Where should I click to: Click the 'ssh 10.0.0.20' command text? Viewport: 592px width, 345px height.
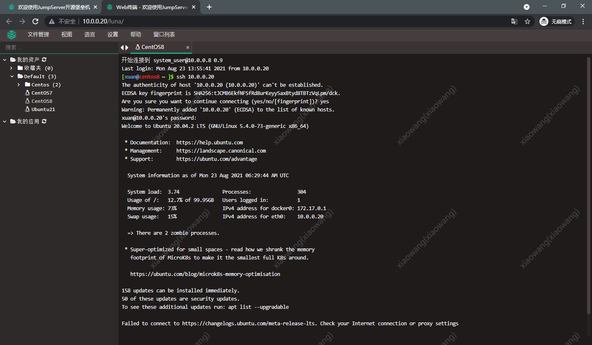[195, 76]
